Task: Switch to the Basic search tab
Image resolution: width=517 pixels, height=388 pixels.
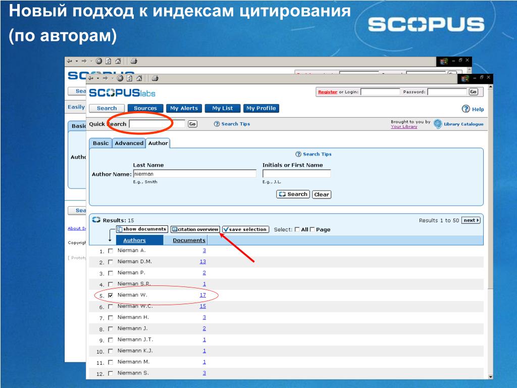Action: point(100,143)
